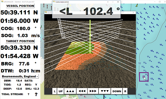
Task: Click the triple left-arrow rewind button
Action: [82, 91]
